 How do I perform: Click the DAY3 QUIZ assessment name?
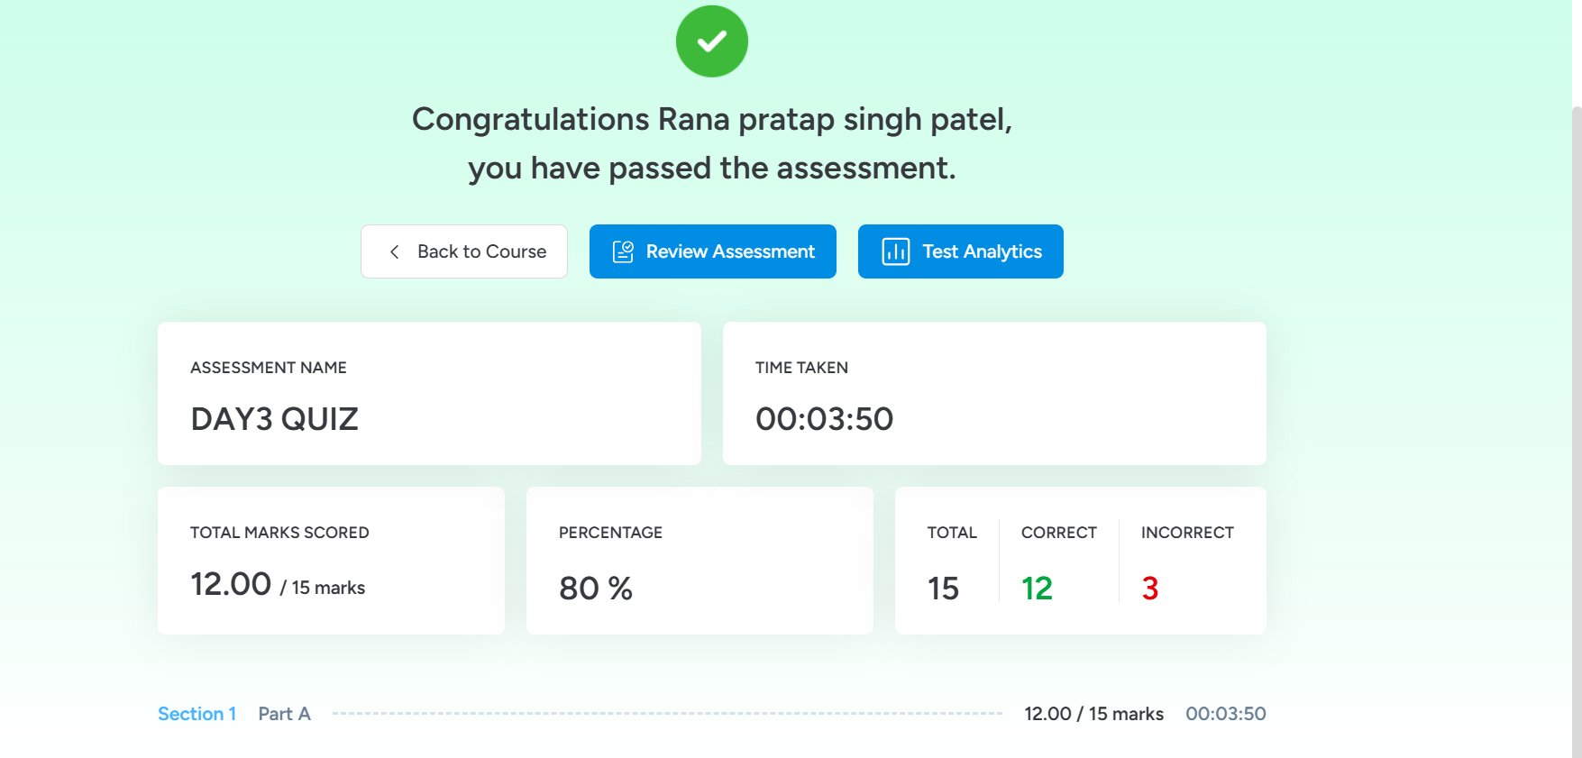click(x=275, y=419)
